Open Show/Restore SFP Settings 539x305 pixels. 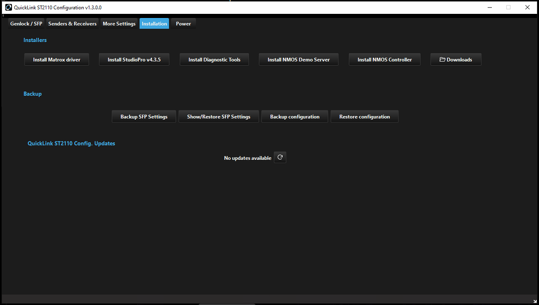pyautogui.click(x=219, y=116)
